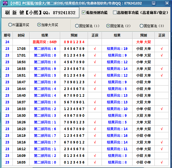Click the 16:55 time cell

coord(21,69)
